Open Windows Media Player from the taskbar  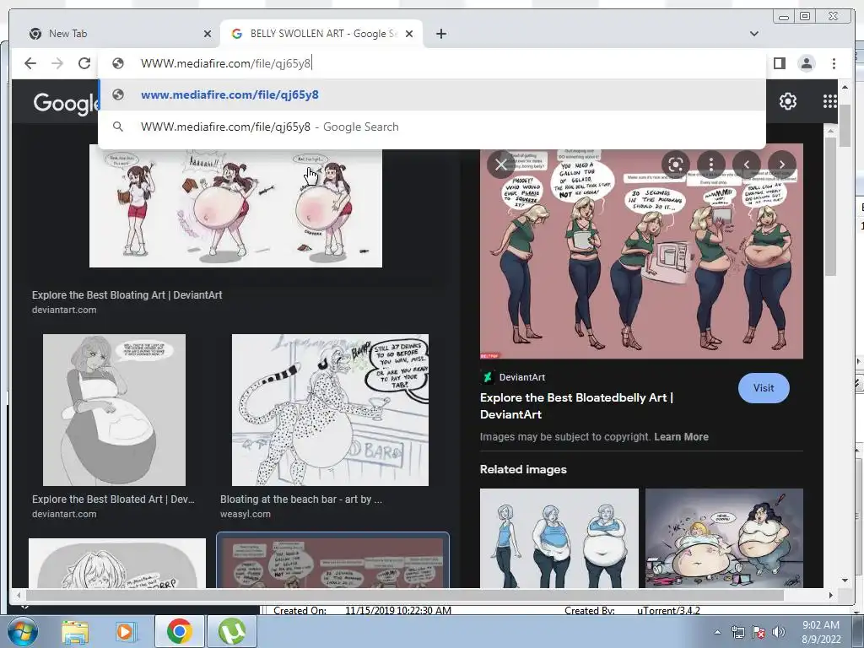(x=125, y=631)
